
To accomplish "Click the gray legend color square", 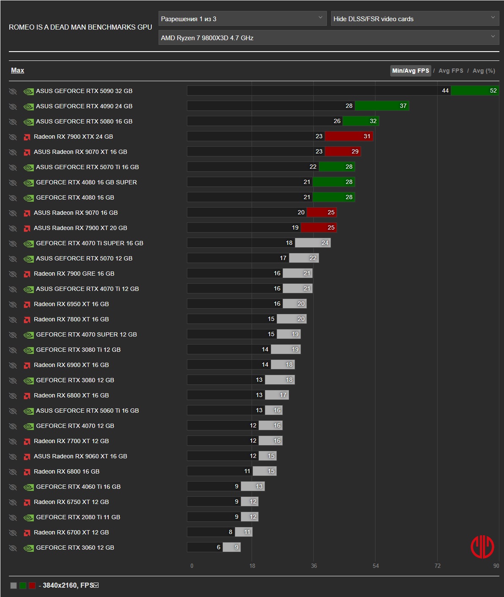I will pos(14,586).
